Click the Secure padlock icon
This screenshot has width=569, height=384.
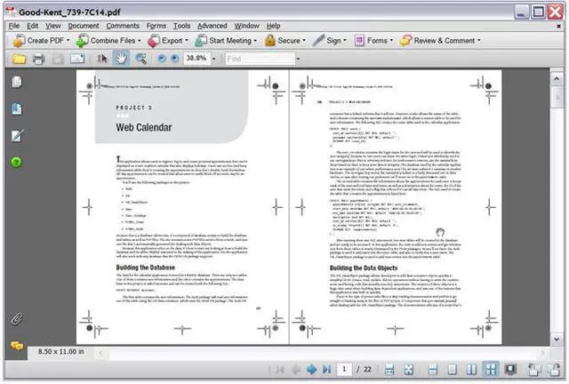(x=270, y=41)
